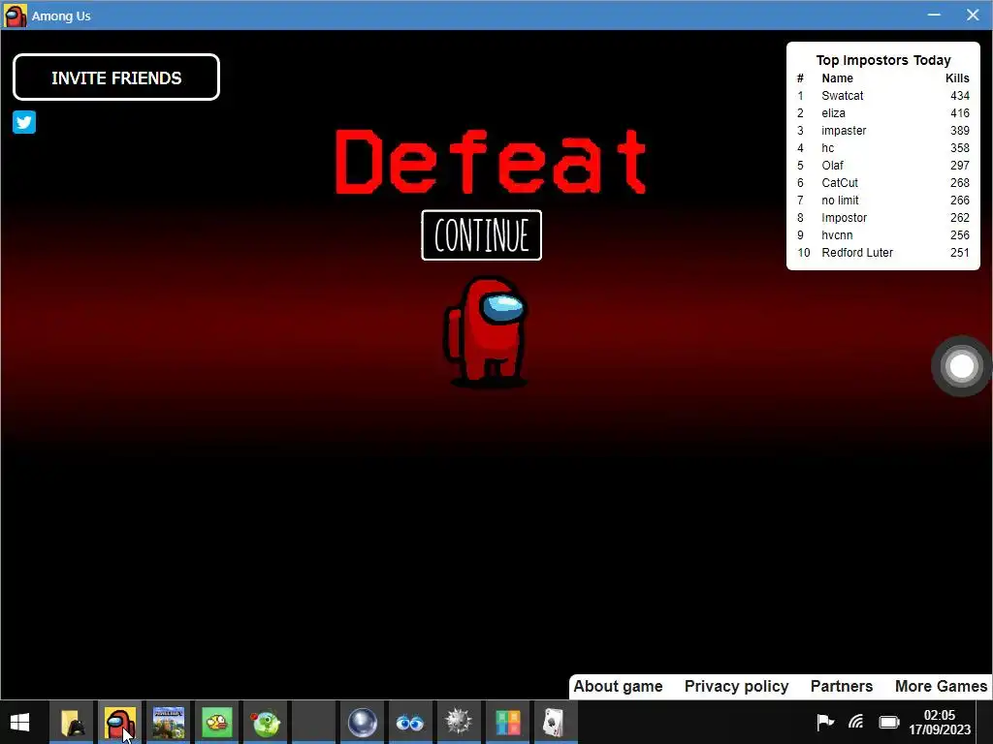Open the Windows Start menu
Viewport: 993px width, 744px height.
[19, 722]
